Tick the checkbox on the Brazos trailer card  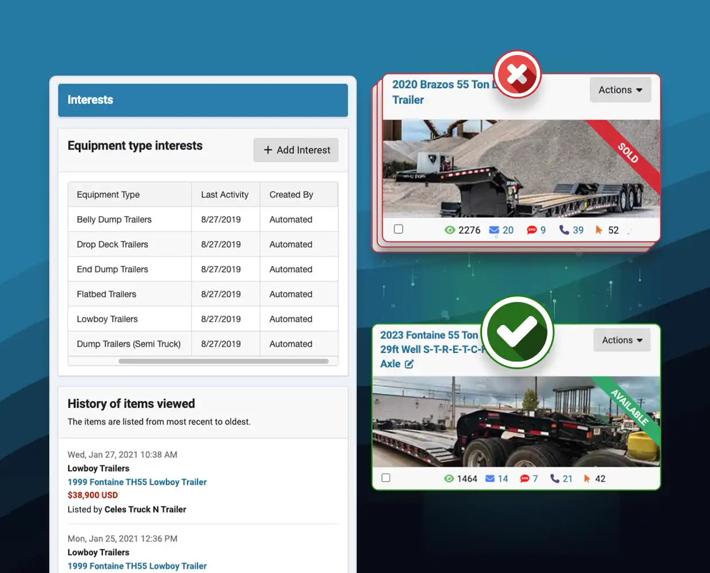(x=399, y=229)
